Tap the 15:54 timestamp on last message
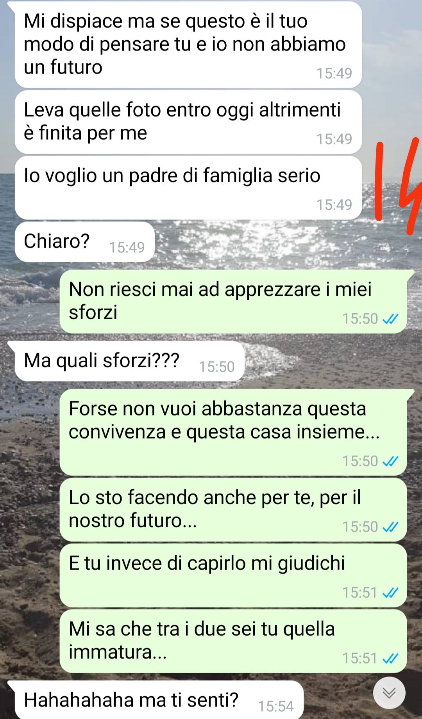422x719 pixels. point(275,706)
